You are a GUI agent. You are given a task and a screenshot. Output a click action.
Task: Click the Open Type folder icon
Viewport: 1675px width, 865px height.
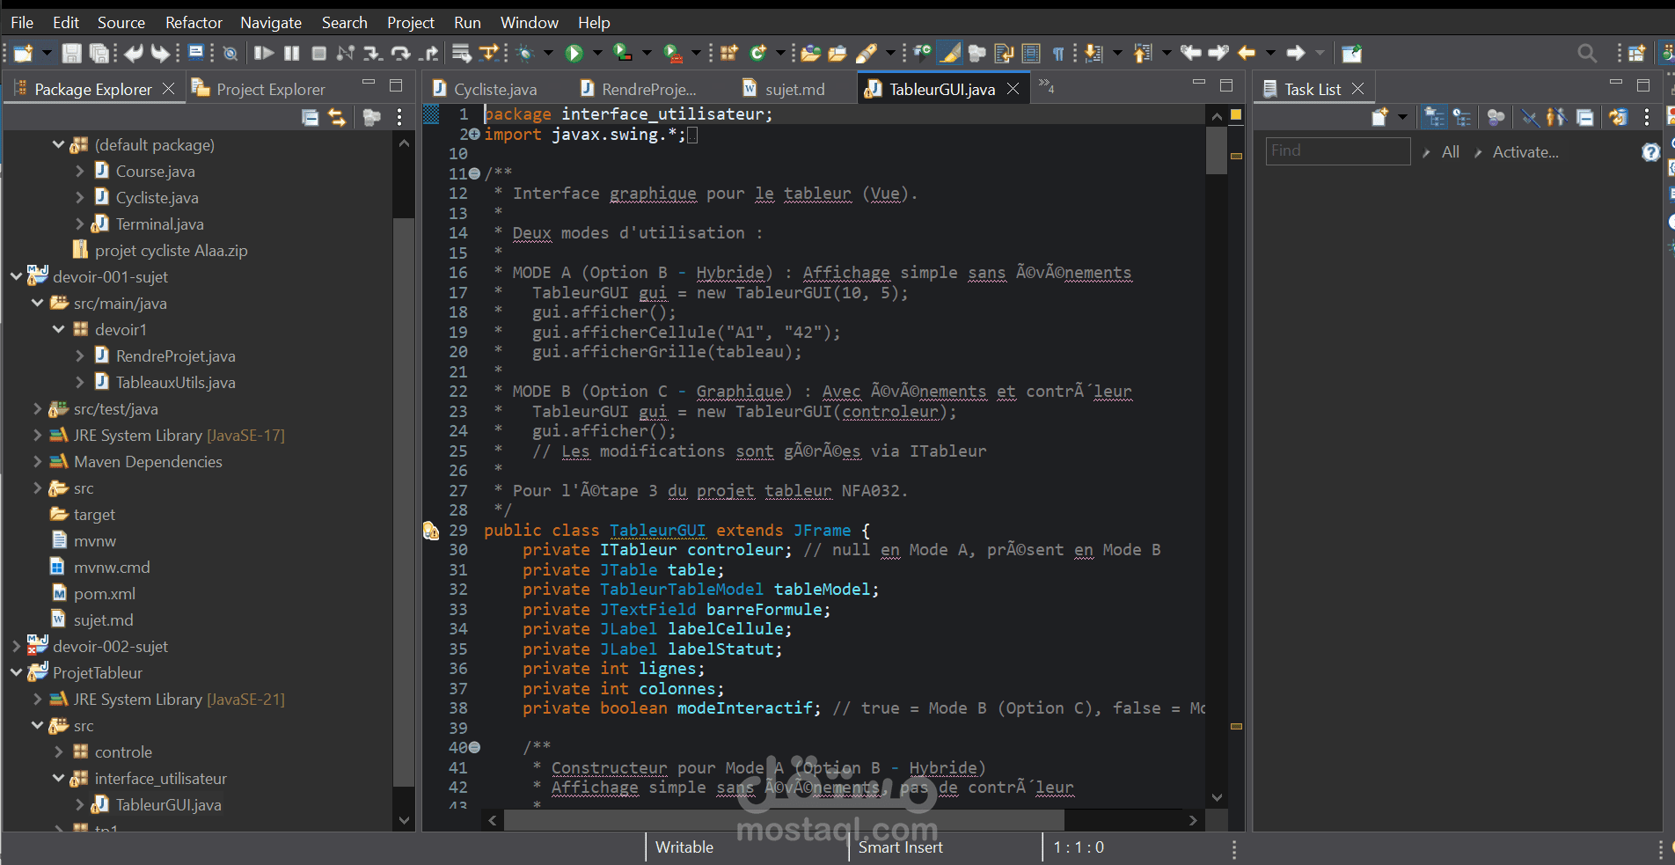tap(810, 54)
